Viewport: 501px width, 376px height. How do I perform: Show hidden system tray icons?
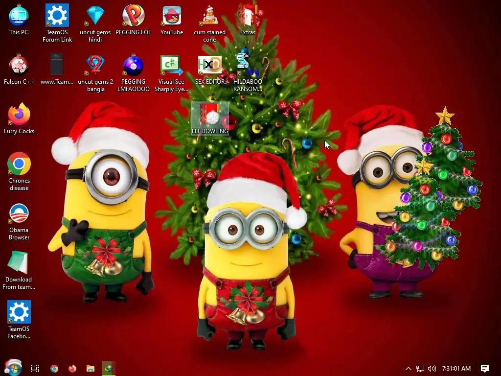point(409,368)
